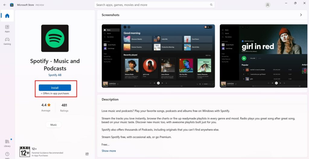The height and width of the screenshot is (159, 309).
Task: Open the Gaming section in sidebar
Action: pyautogui.click(x=7, y=41)
